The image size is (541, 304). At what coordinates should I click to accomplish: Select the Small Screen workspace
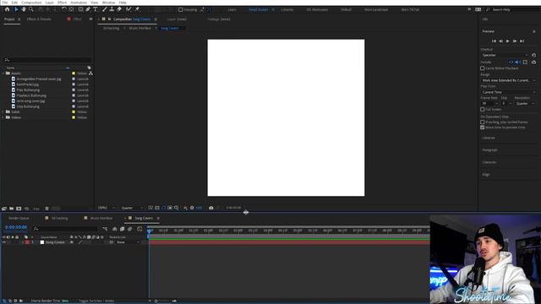click(258, 9)
